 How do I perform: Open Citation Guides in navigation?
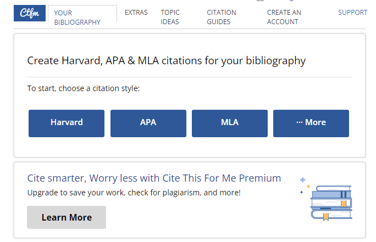tap(222, 17)
